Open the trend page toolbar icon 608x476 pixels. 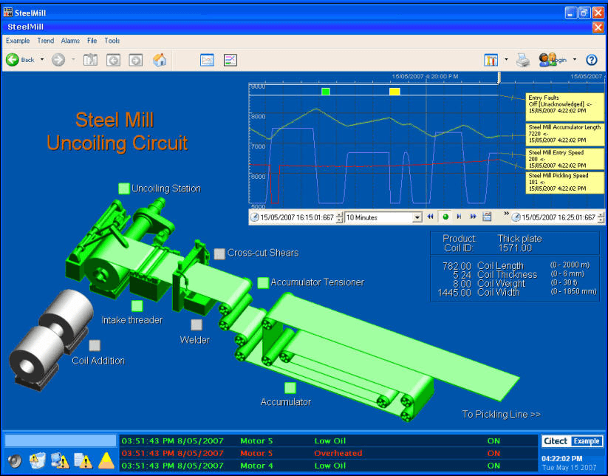click(x=207, y=60)
